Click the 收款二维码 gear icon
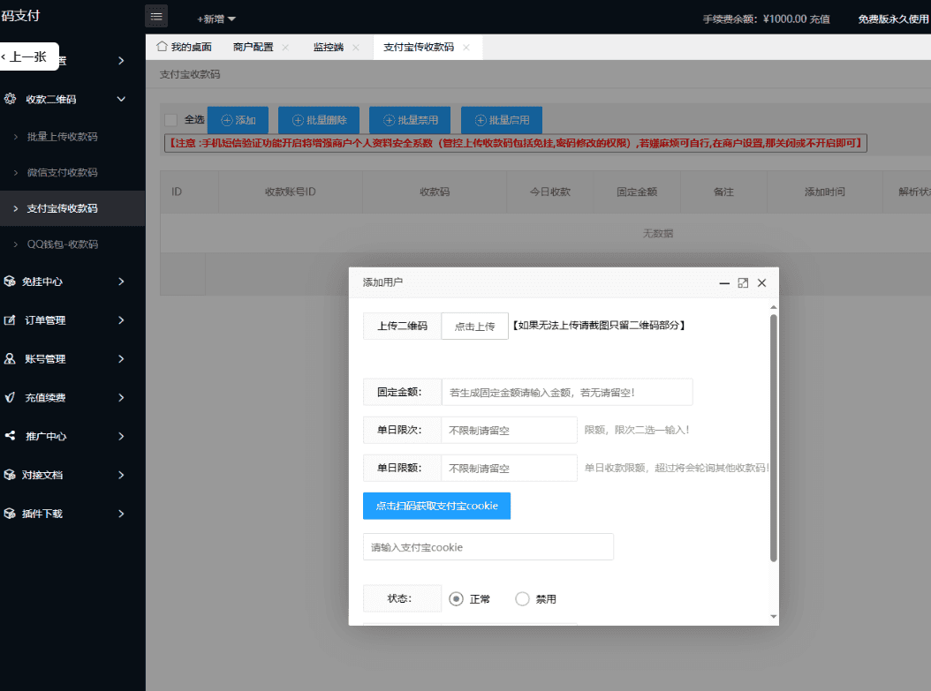 (10, 99)
